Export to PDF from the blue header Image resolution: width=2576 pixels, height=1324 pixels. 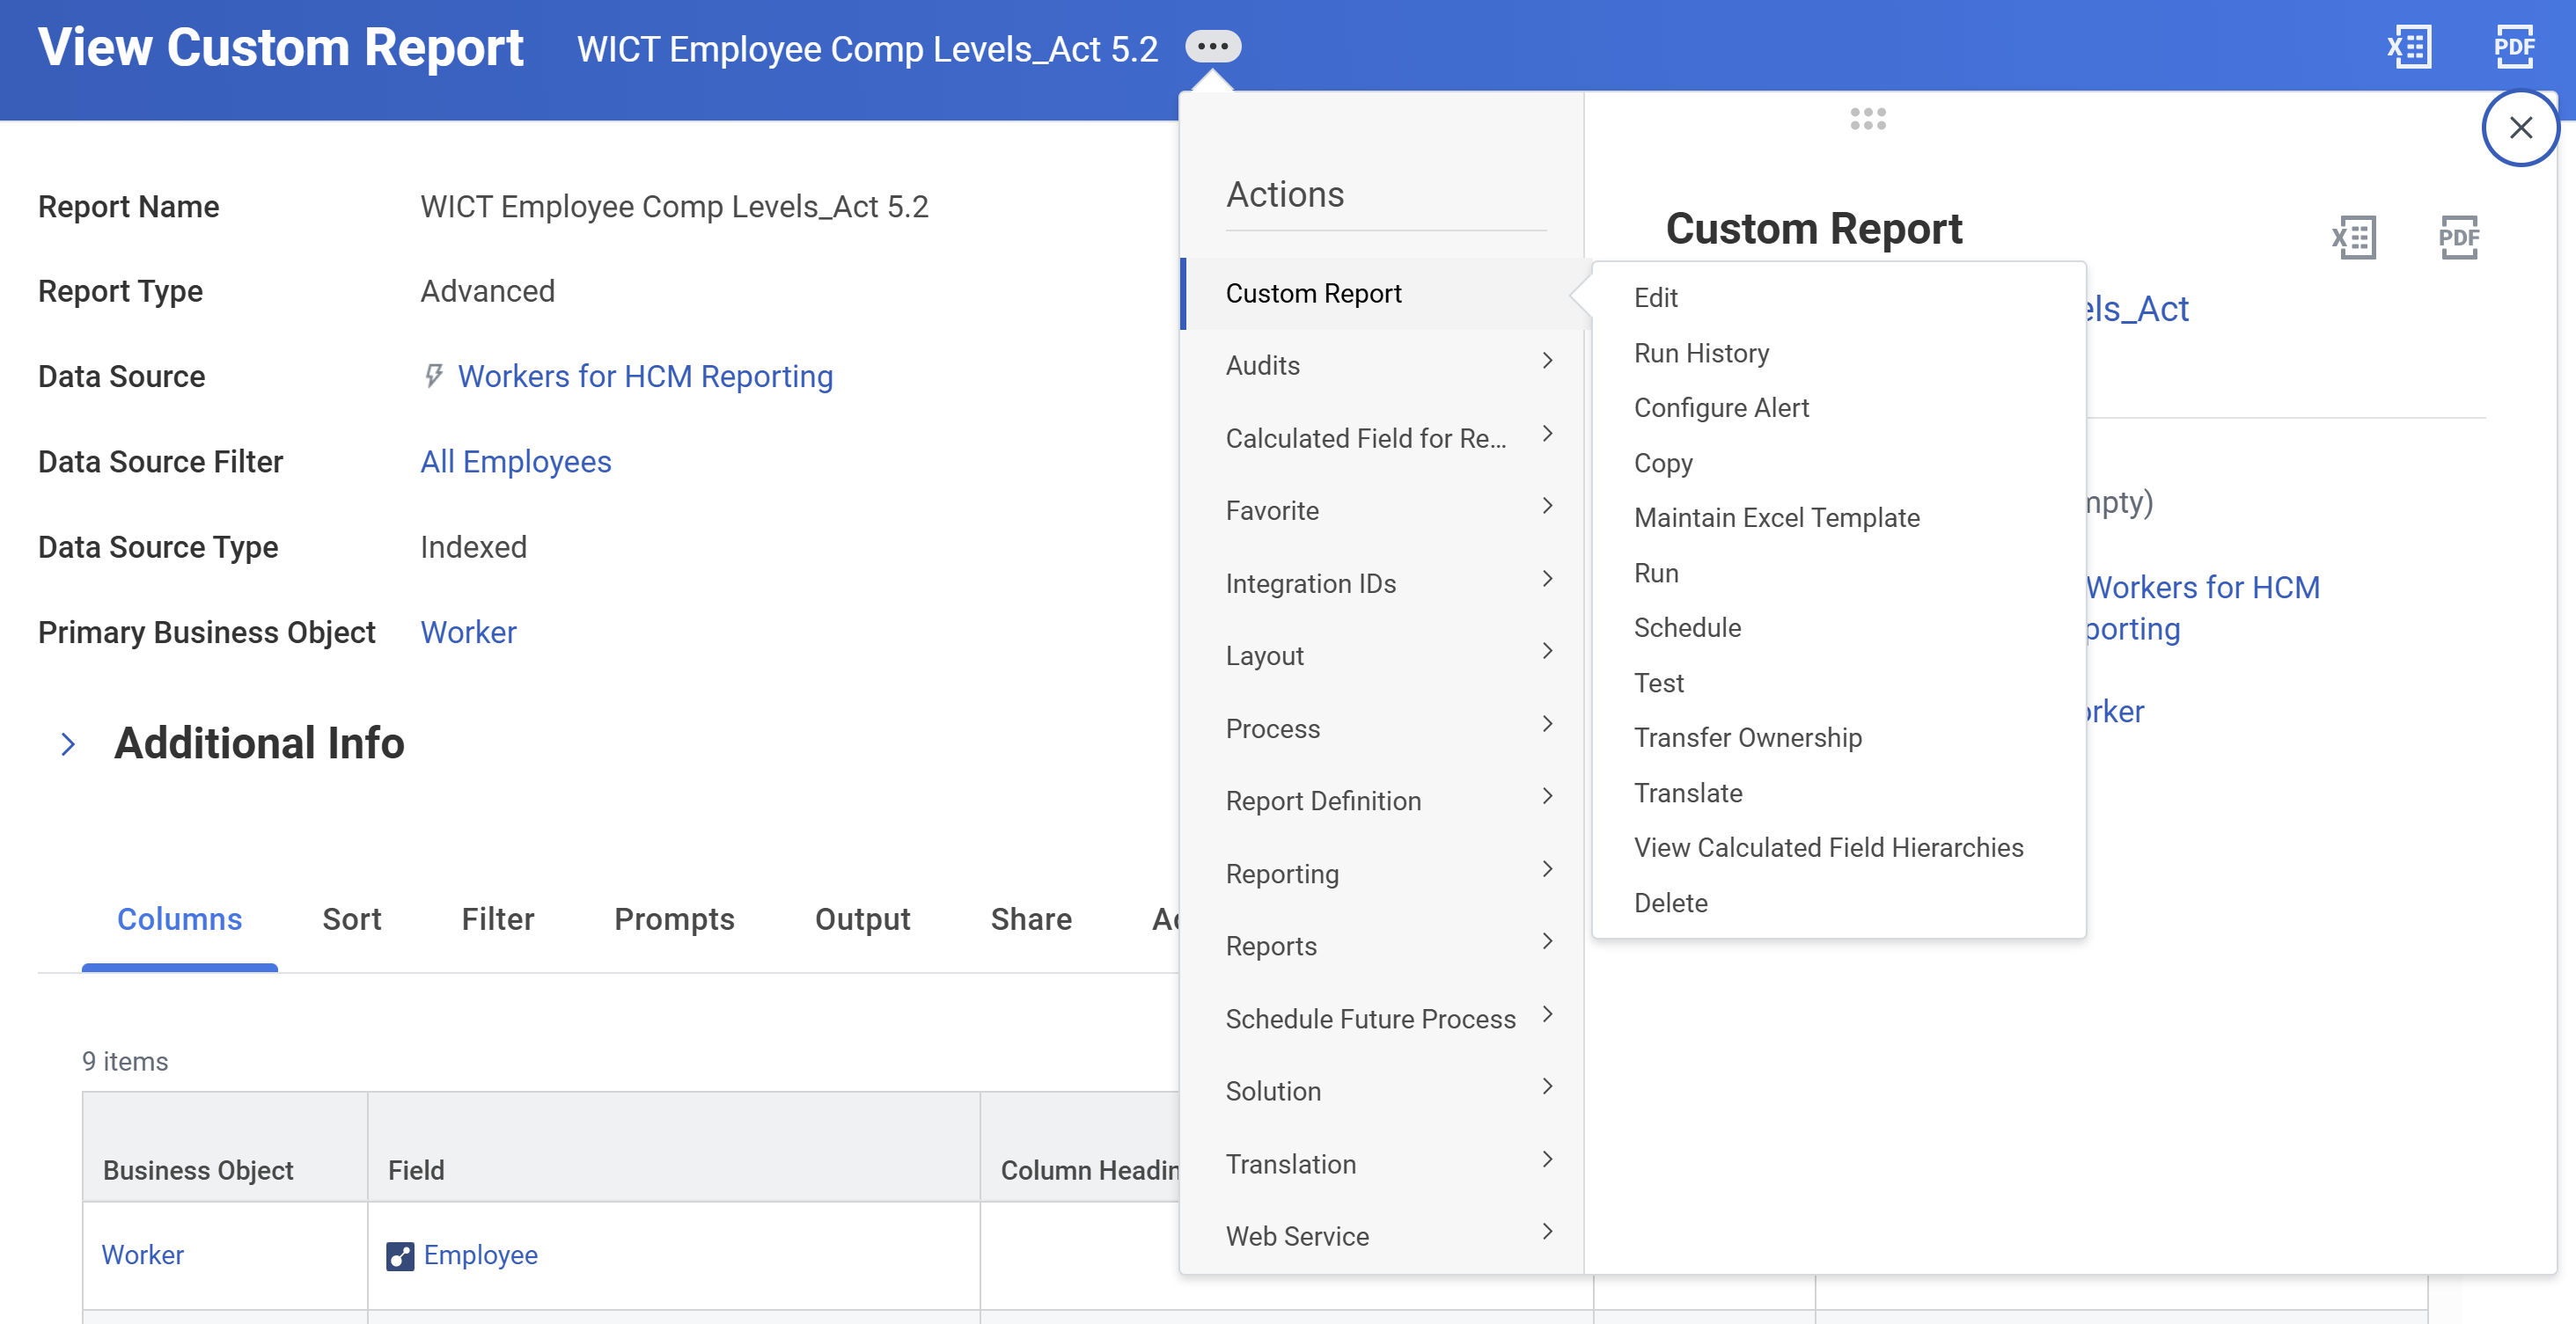(x=2514, y=47)
